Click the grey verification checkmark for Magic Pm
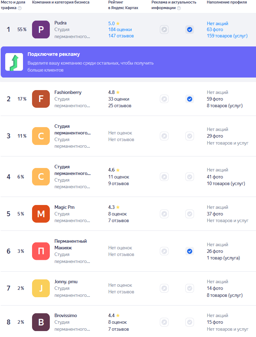 [x=190, y=214]
